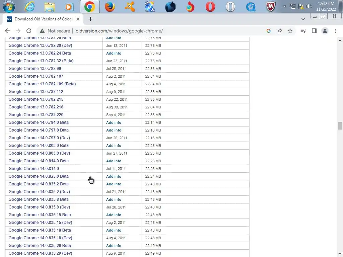Click the vertical scrollbar thumb

[340, 126]
